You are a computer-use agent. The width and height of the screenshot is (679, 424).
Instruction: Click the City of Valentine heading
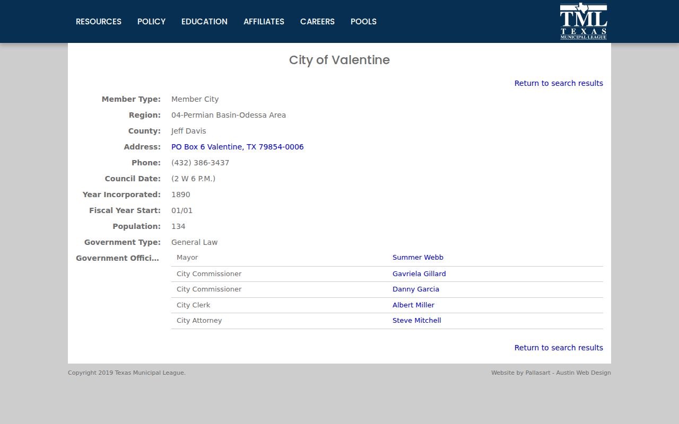click(339, 60)
